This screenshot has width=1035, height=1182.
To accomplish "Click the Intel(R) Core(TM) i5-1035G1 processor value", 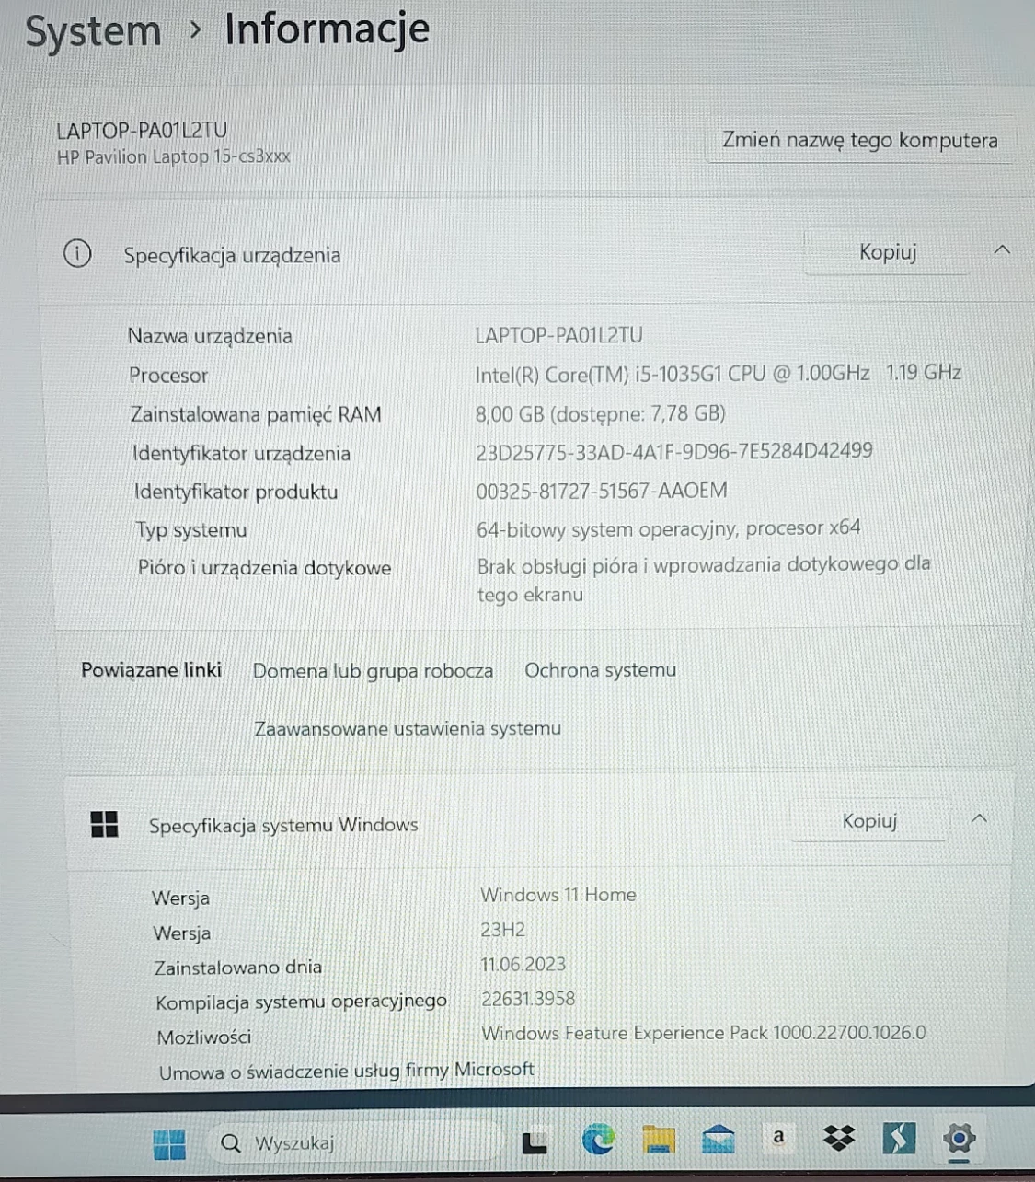I will coord(718,374).
